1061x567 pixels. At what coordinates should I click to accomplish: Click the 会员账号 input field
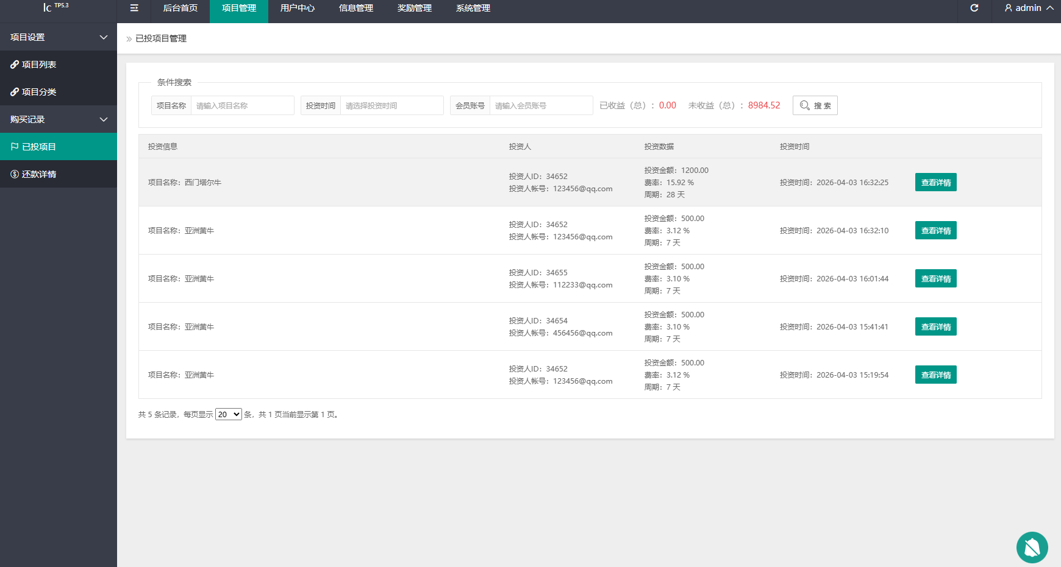point(541,105)
